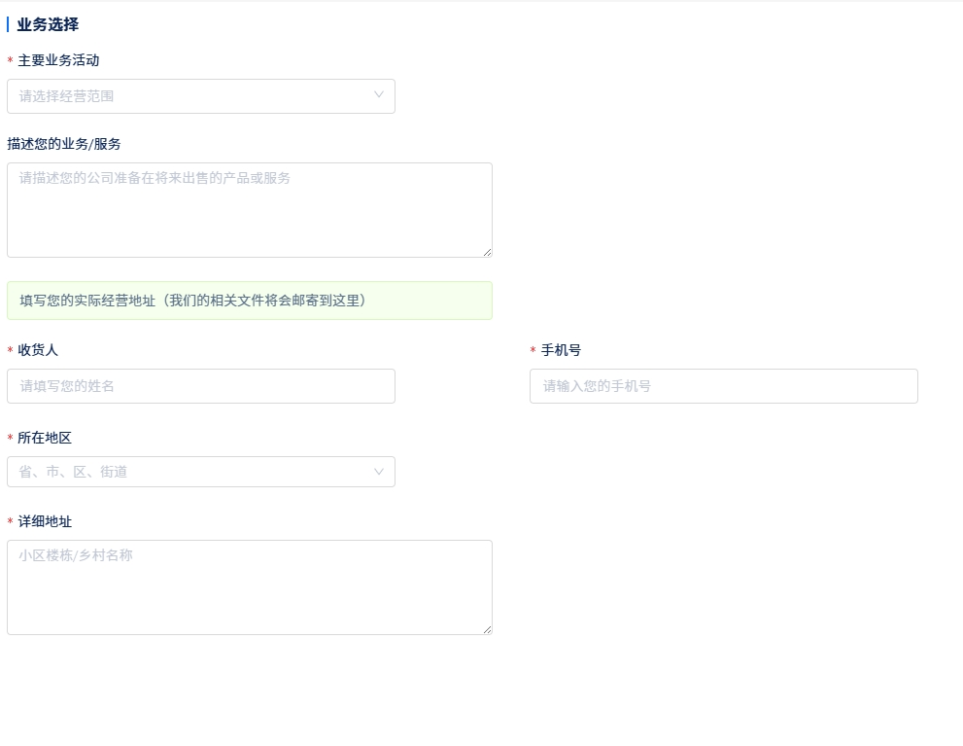963x746 pixels.
Task: Click the 收货人 field label
Action: point(38,350)
